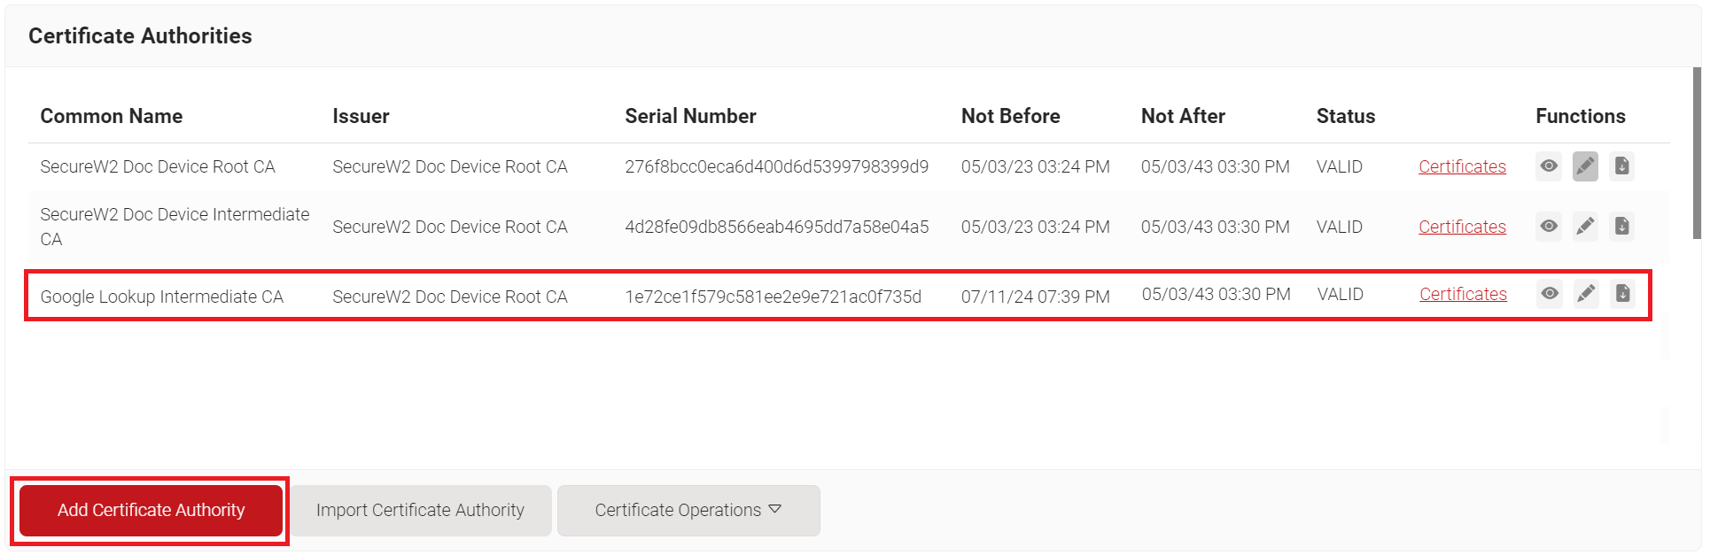Edit the Google Lookup Intermediate CA
Viewport: 1710px width, 555px height.
[1586, 294]
